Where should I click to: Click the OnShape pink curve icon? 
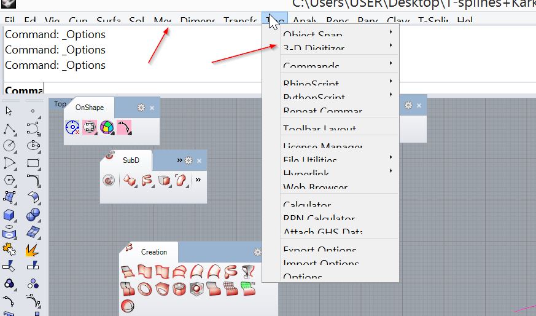click(124, 127)
